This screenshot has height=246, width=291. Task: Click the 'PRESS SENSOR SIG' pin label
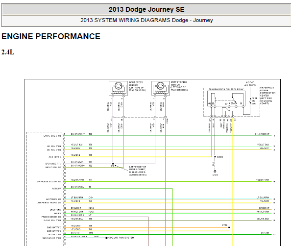51,217
